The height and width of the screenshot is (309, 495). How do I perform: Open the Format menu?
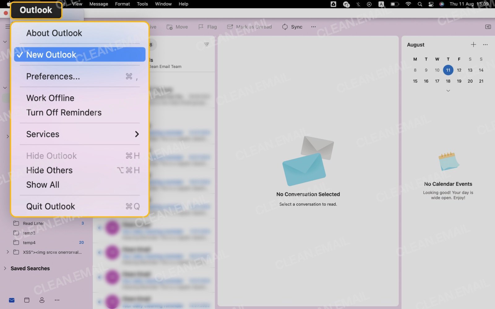pos(122,4)
